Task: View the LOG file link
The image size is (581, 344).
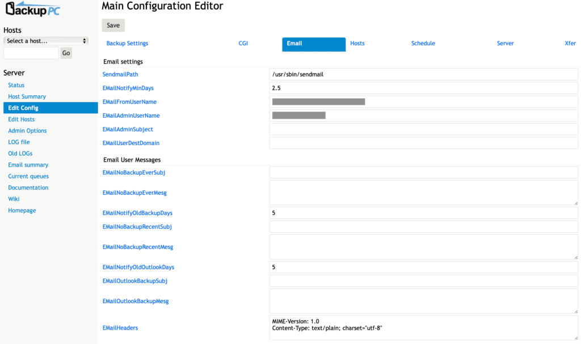Action: (19, 142)
